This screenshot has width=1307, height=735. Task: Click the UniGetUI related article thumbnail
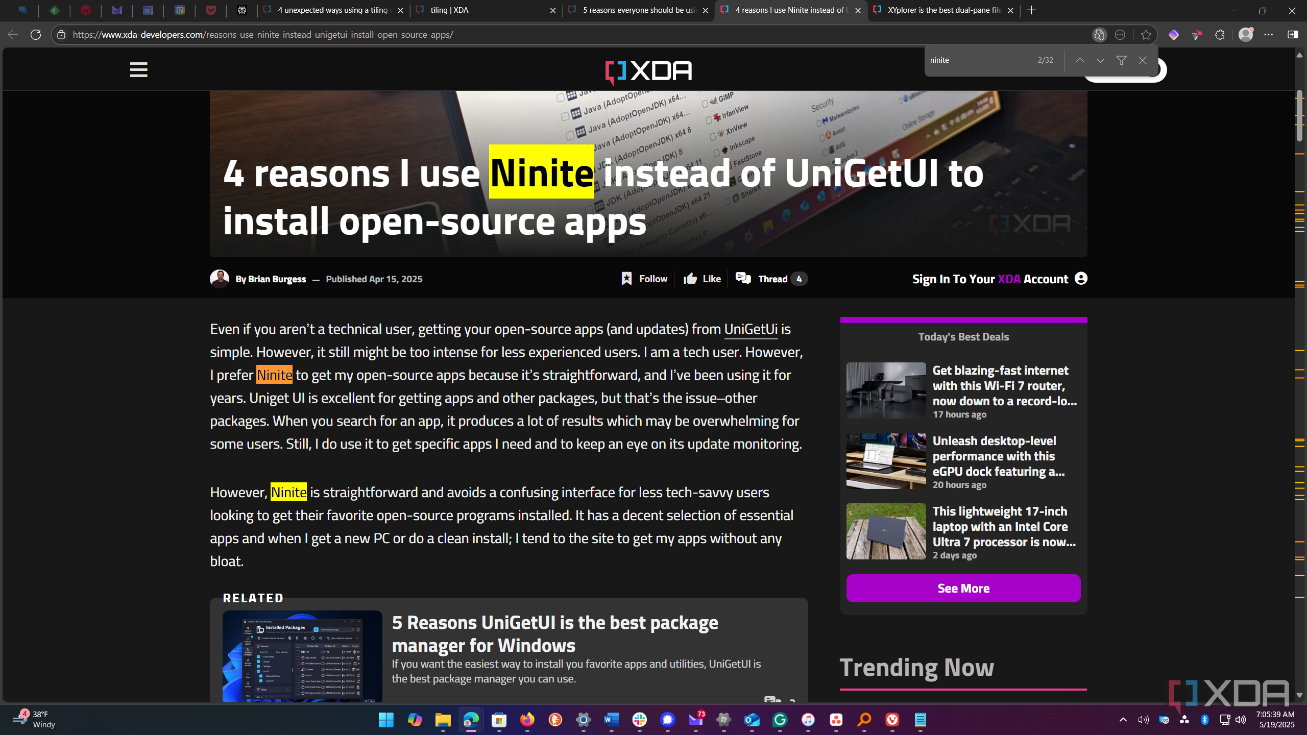pos(302,656)
